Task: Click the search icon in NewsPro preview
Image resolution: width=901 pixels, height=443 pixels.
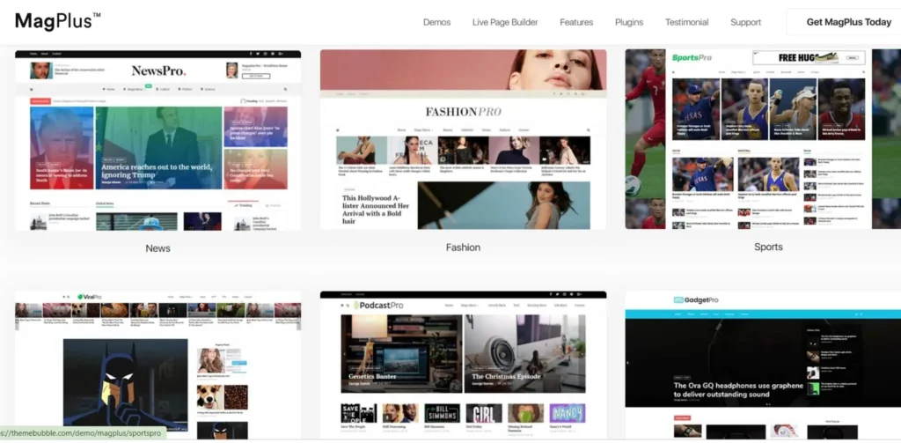Action: [285, 89]
